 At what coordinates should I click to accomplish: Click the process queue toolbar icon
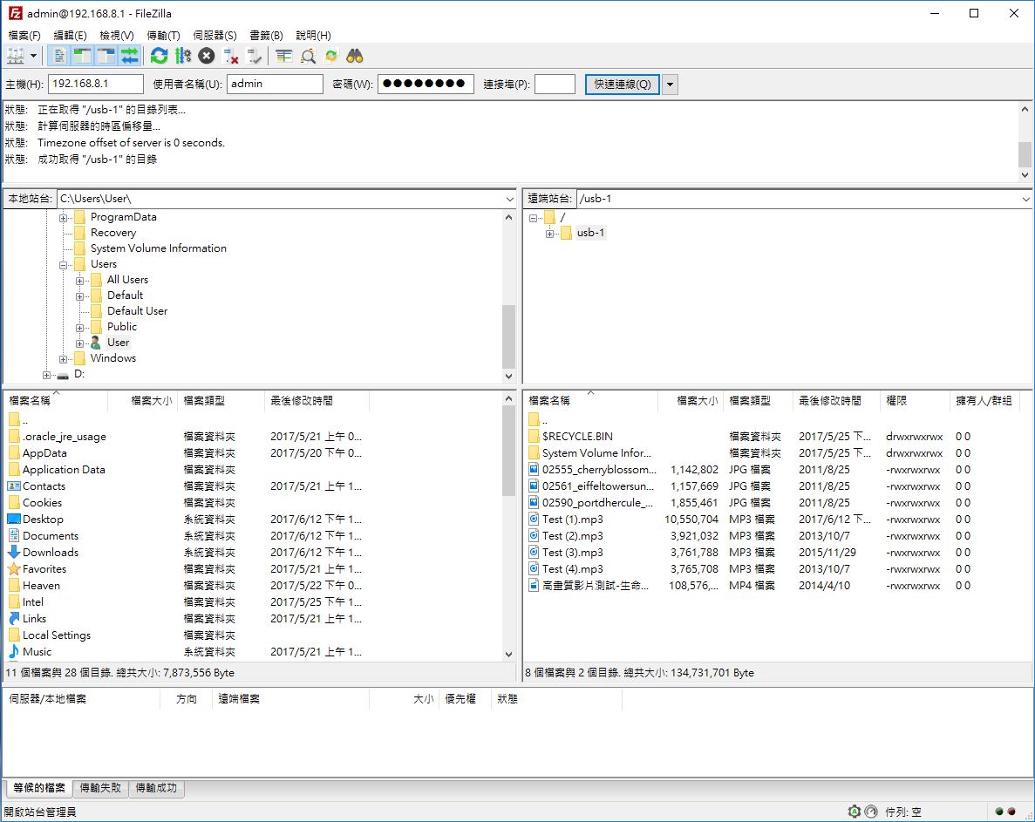tap(183, 56)
